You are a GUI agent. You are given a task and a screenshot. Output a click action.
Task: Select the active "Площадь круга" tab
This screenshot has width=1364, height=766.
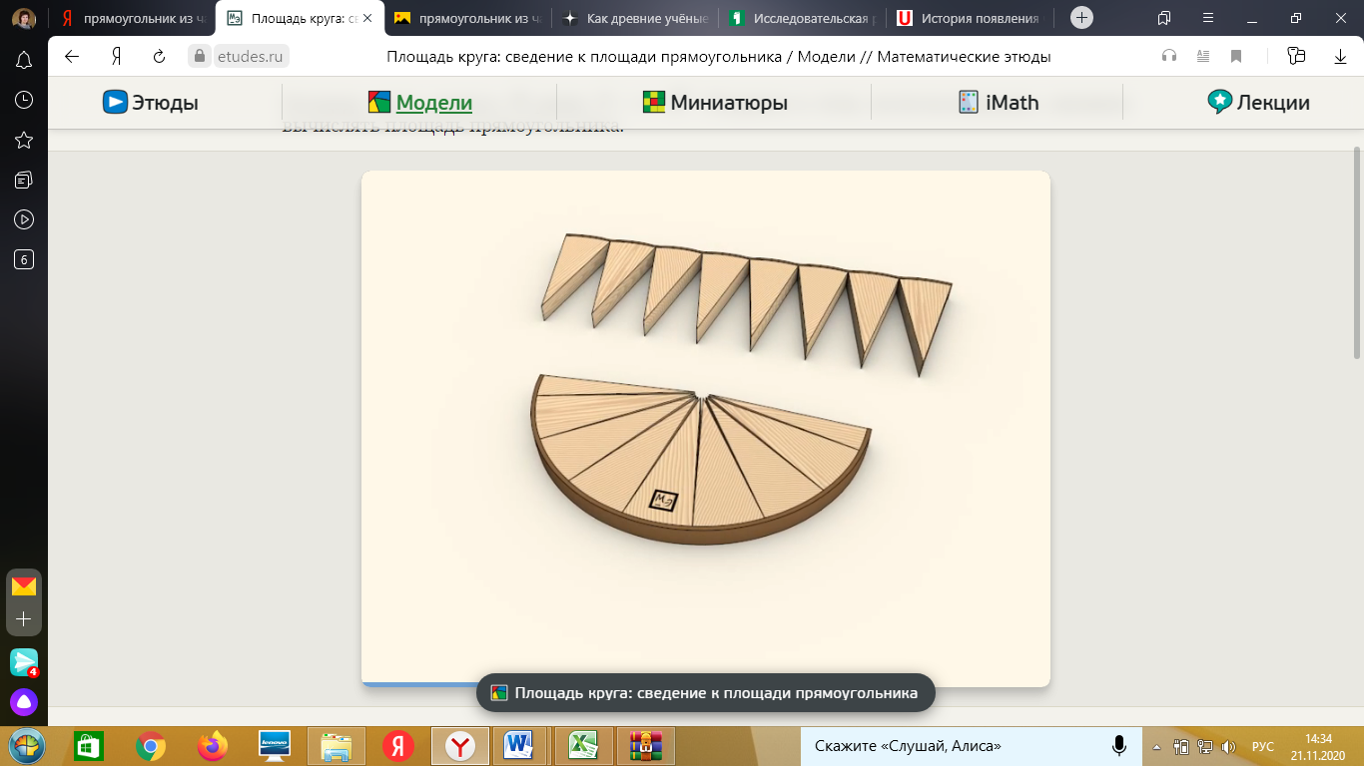pyautogui.click(x=300, y=18)
